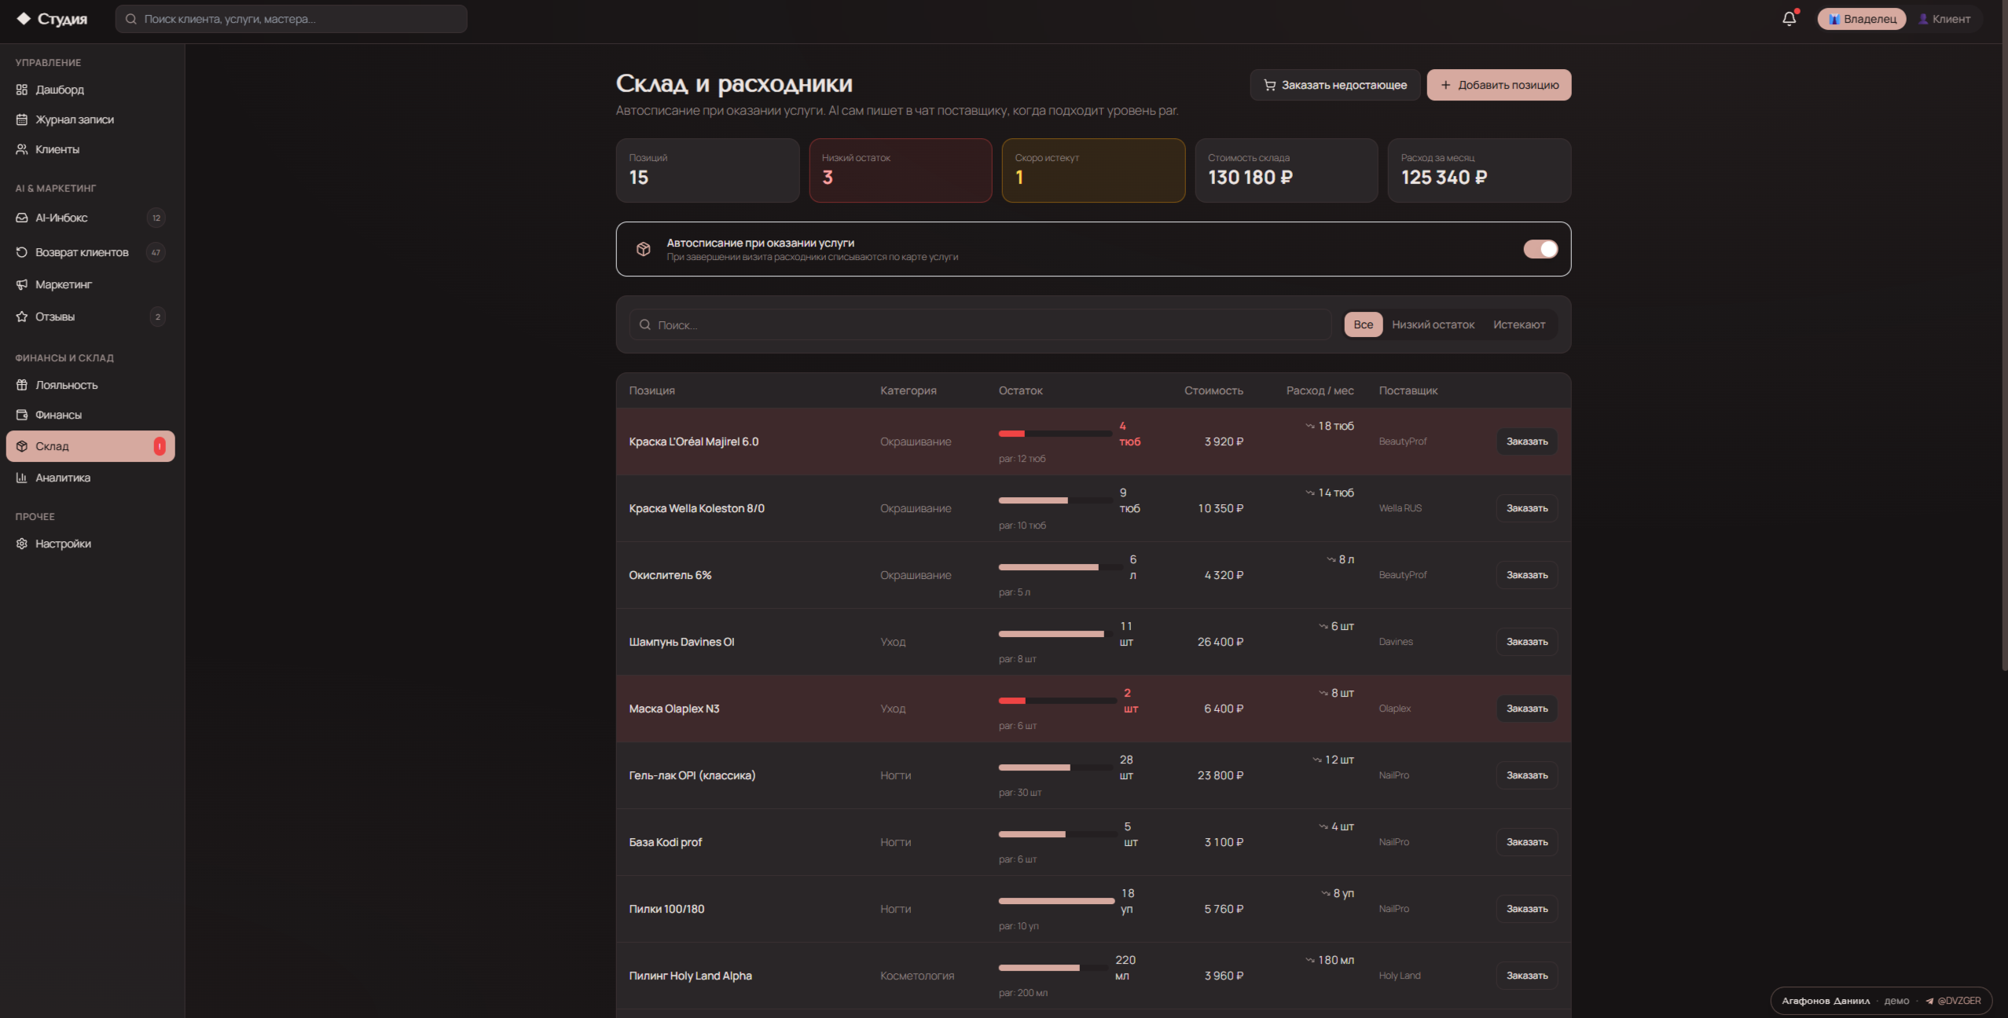
Task: Select Пилинг Holy Land Alpha position
Action: (x=690, y=976)
